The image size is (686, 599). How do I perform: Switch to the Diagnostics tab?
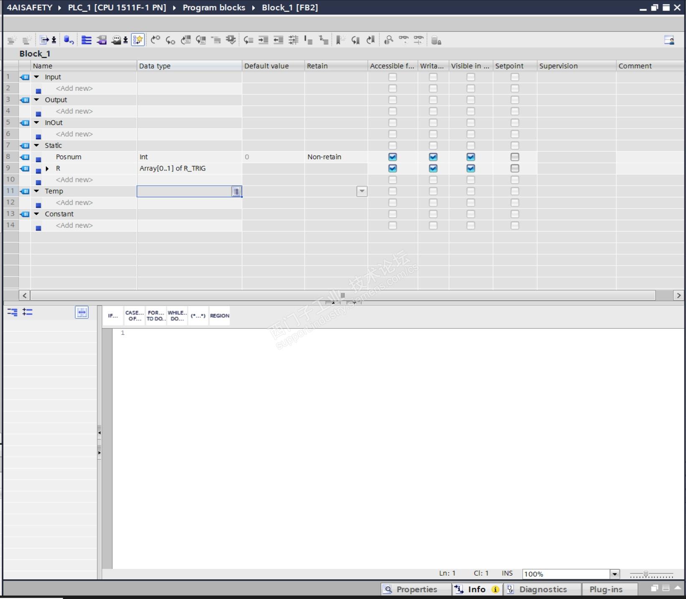[x=542, y=589]
